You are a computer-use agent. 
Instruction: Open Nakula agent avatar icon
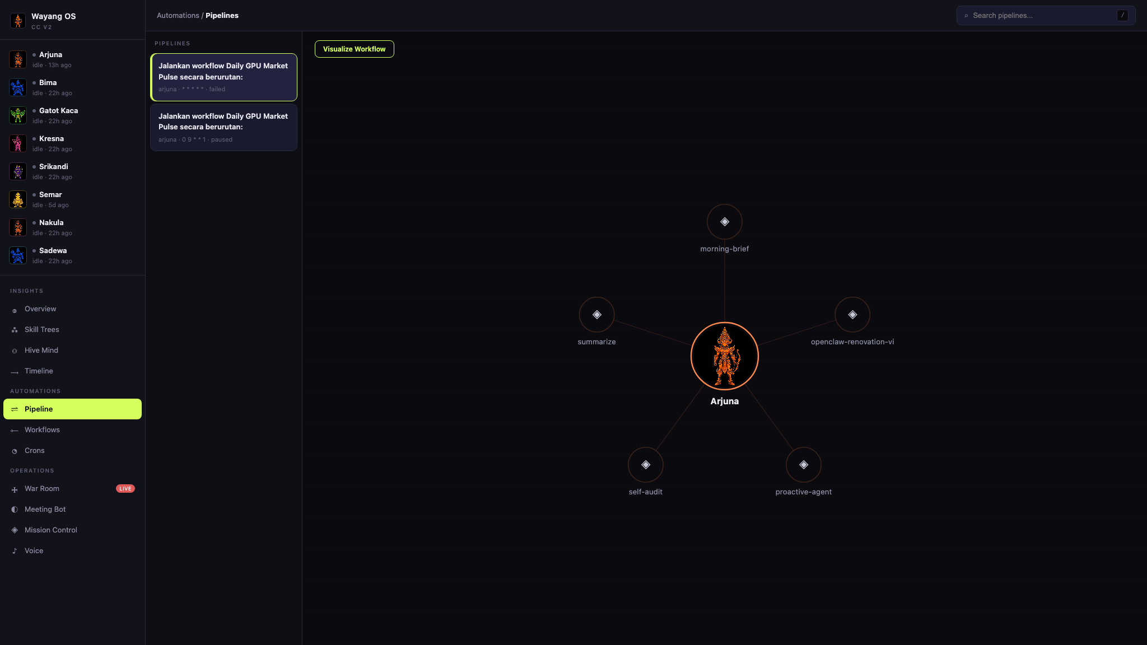[18, 227]
